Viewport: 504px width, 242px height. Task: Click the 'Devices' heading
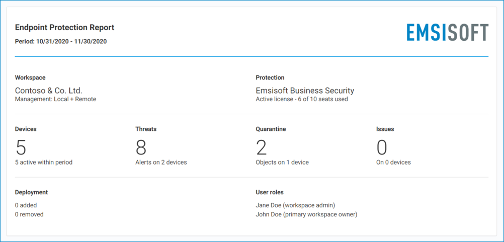(x=26, y=129)
